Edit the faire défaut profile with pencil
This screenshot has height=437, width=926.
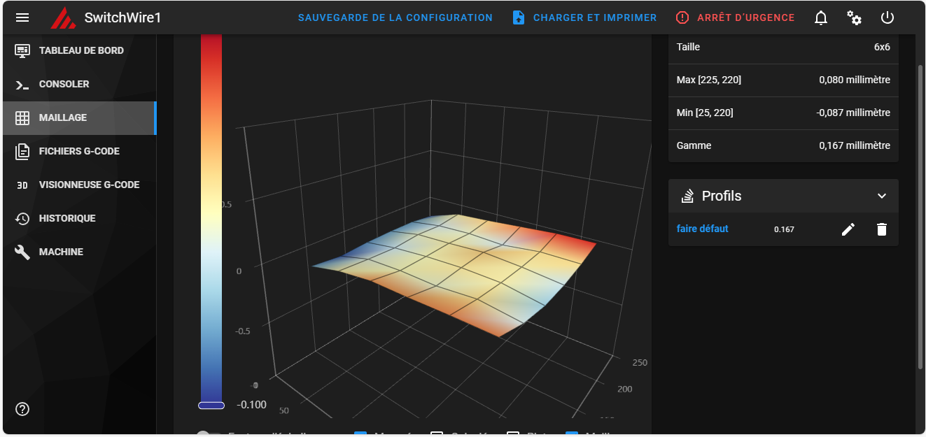coord(848,229)
